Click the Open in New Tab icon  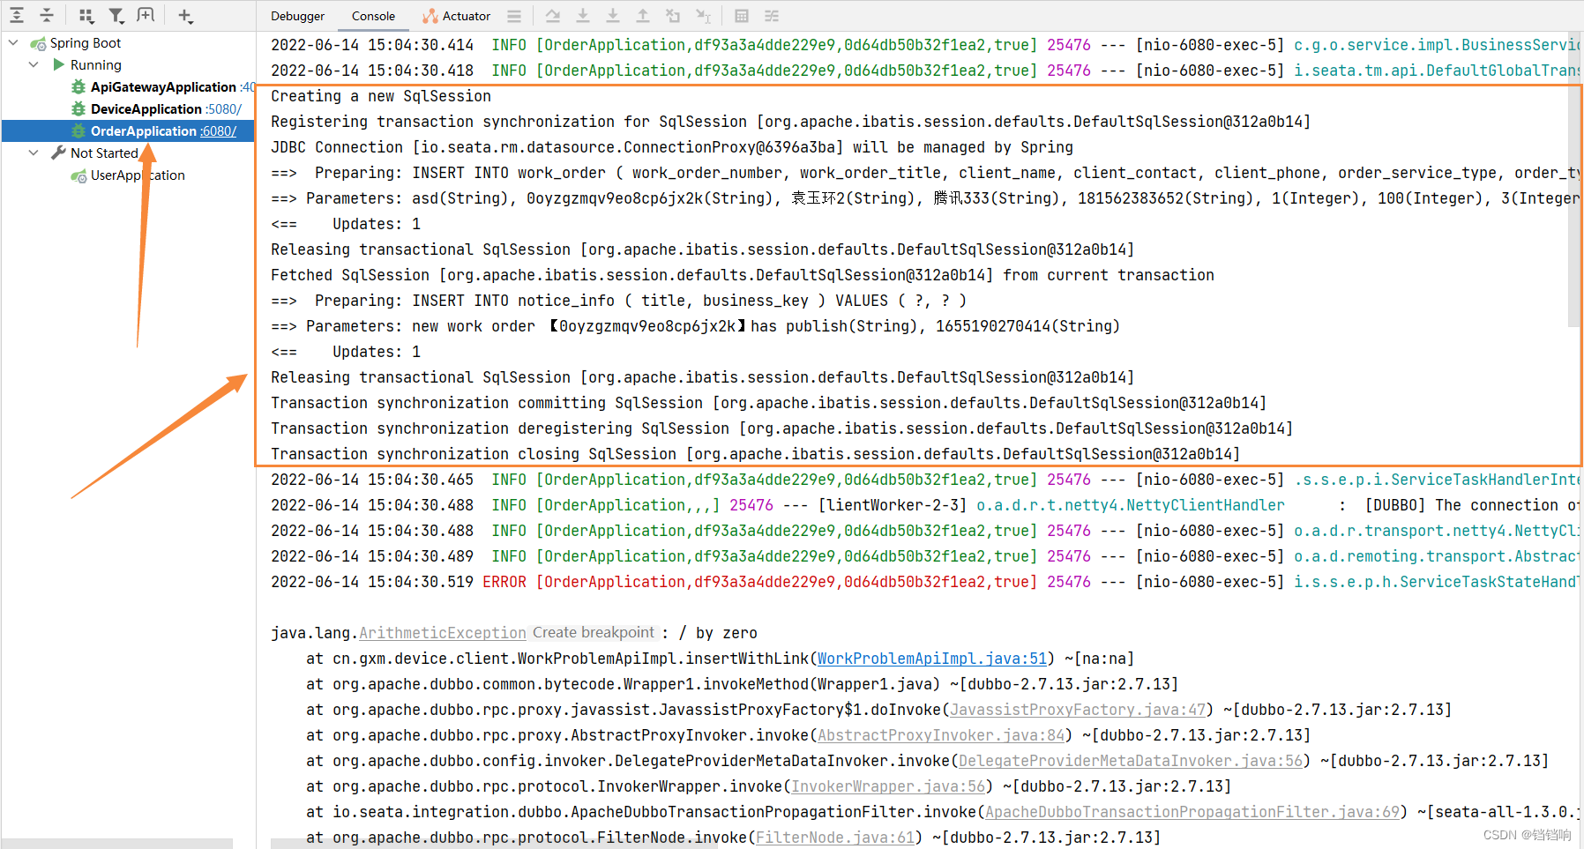point(146,15)
